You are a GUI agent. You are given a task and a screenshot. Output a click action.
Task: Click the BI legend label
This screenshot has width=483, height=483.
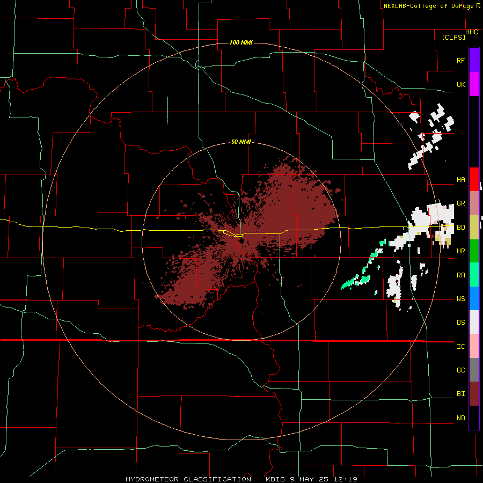pos(460,394)
